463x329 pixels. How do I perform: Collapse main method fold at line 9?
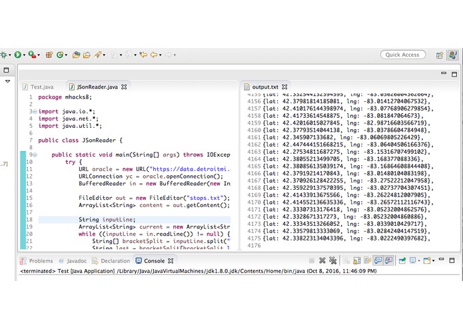pos(35,155)
